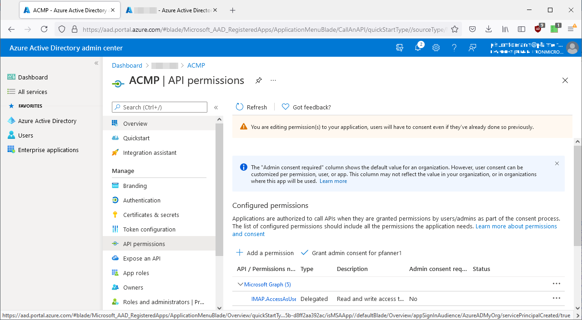View the Owners page
This screenshot has width=582, height=320.
coord(133,287)
